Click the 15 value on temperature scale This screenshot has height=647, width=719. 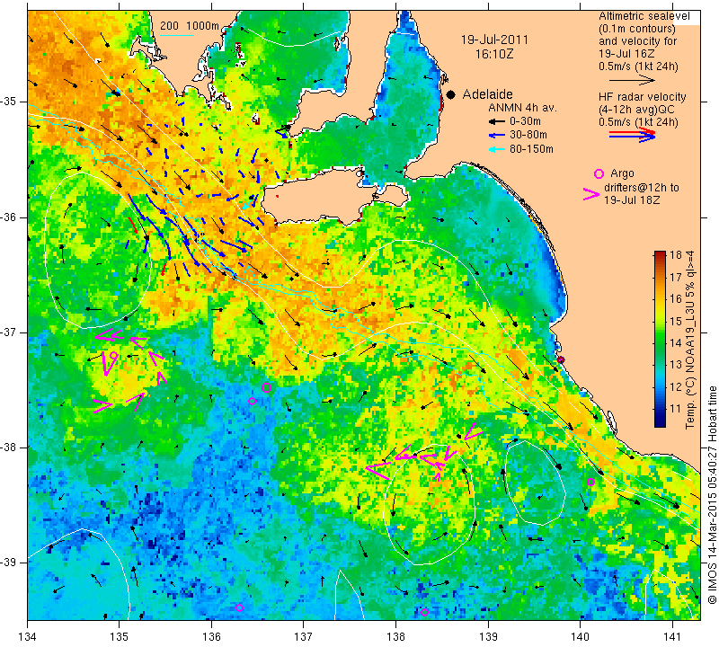(676, 321)
